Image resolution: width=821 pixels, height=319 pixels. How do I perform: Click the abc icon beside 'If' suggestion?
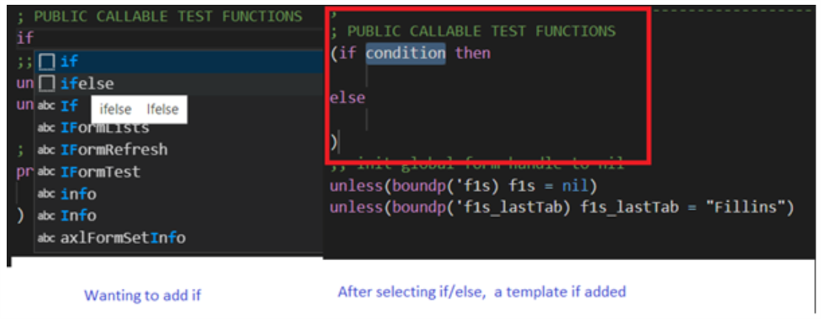point(46,106)
